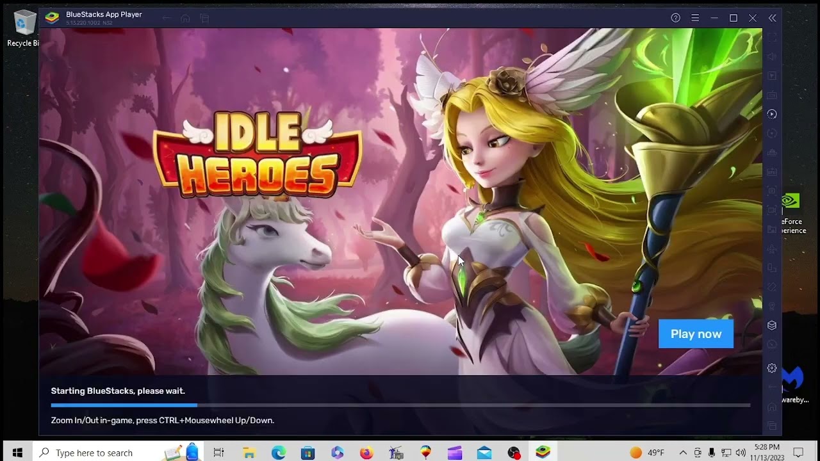
Task: Minimize the BlueStacks window
Action: pyautogui.click(x=714, y=18)
